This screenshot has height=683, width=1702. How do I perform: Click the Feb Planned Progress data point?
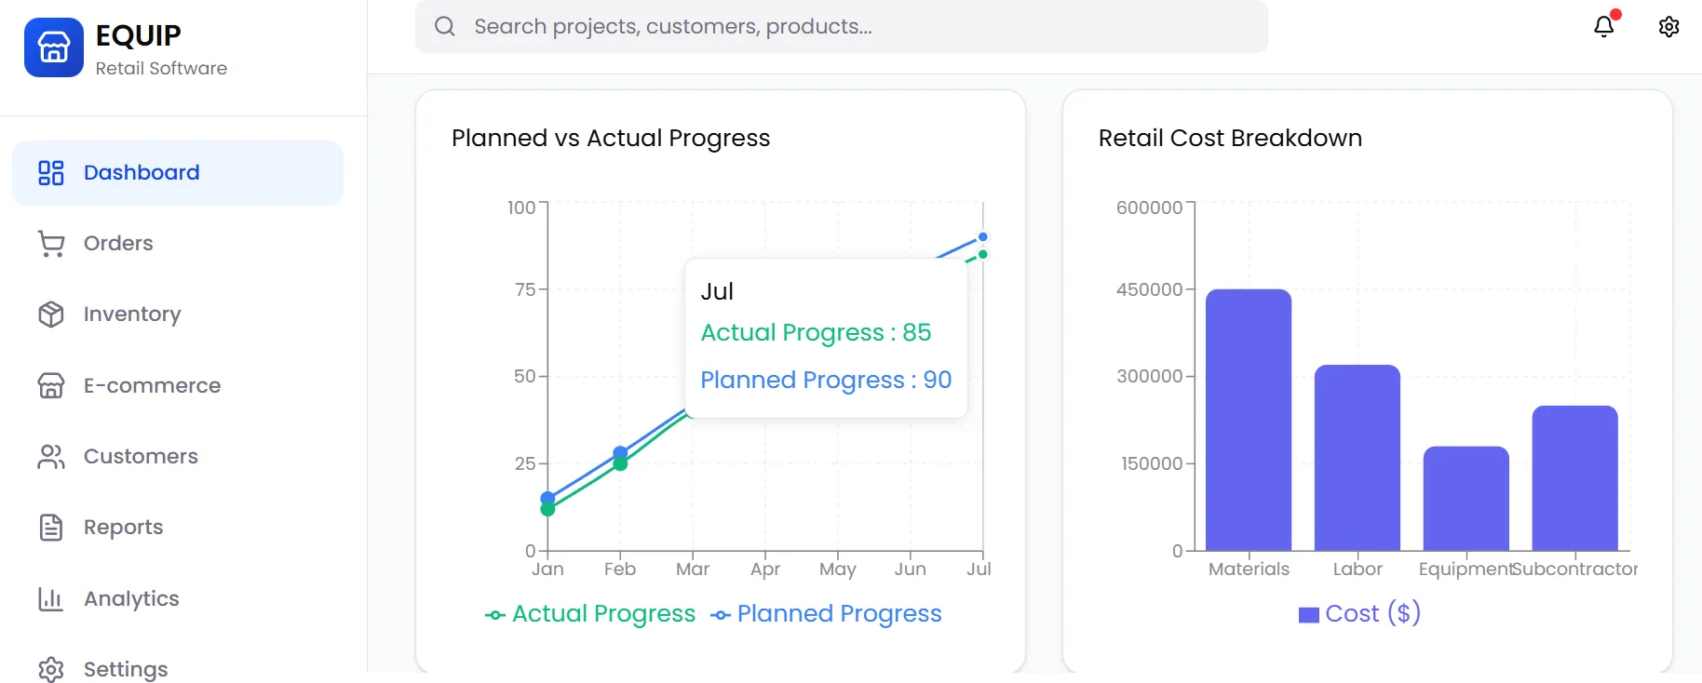click(x=620, y=453)
